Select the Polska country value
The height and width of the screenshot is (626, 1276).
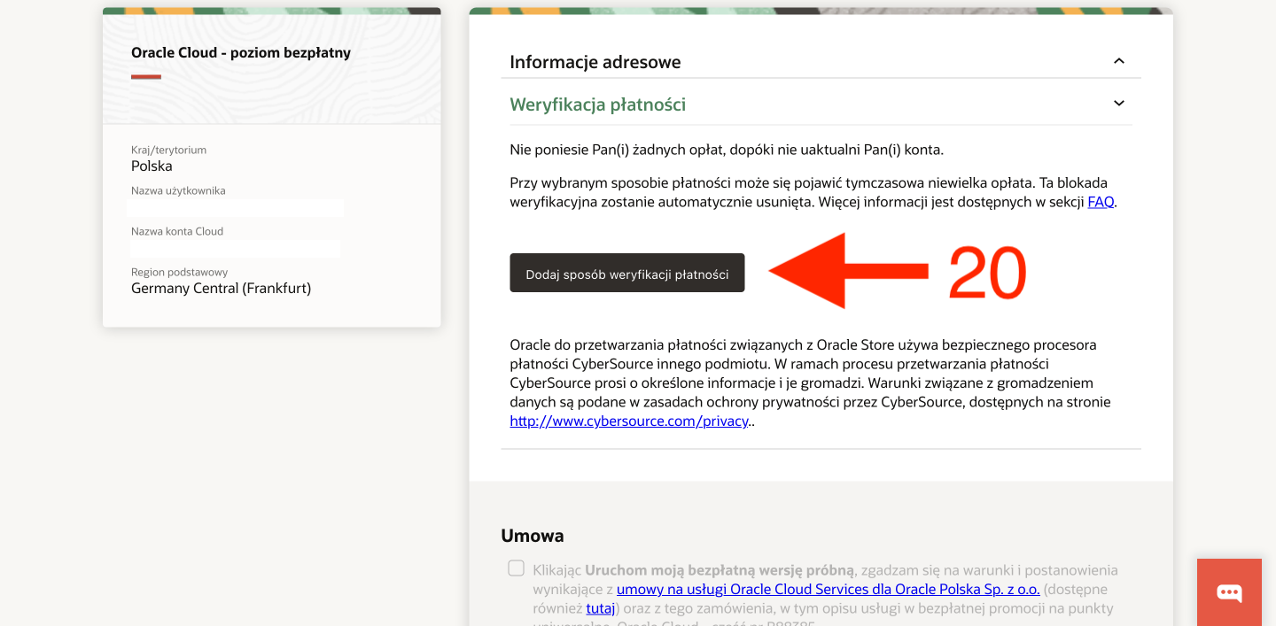pyautogui.click(x=152, y=166)
